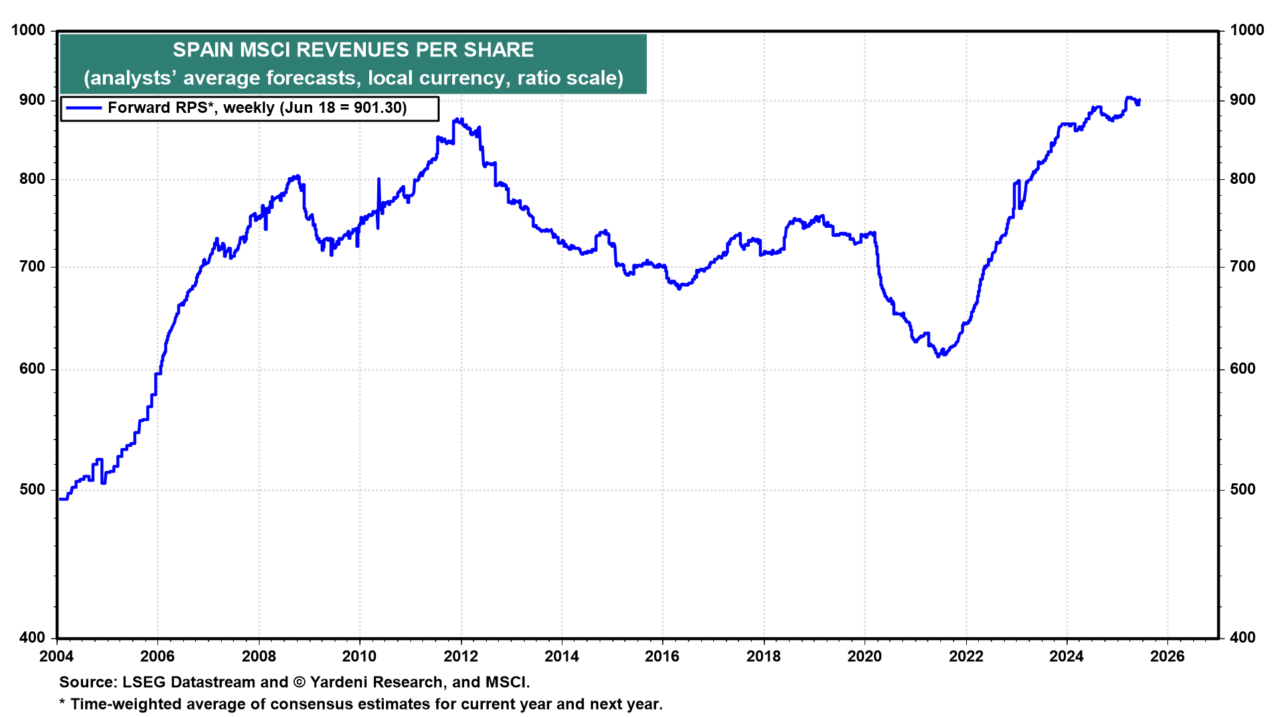Image resolution: width=1275 pixels, height=717 pixels.
Task: Click the 2012 x-axis label
Action: coord(461,657)
